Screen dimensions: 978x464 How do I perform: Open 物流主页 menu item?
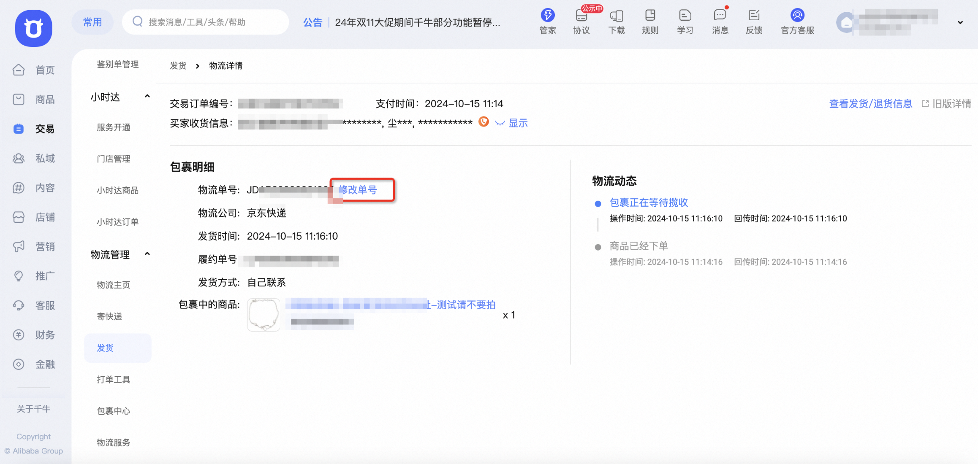[x=114, y=285]
